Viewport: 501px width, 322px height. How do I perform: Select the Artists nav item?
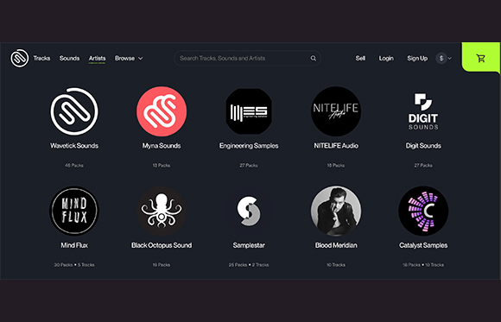[97, 58]
